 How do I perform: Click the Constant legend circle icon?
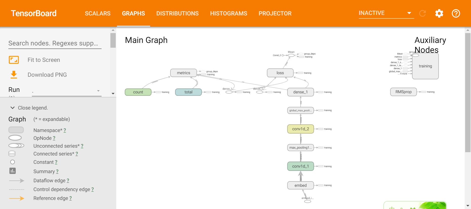tap(12, 162)
